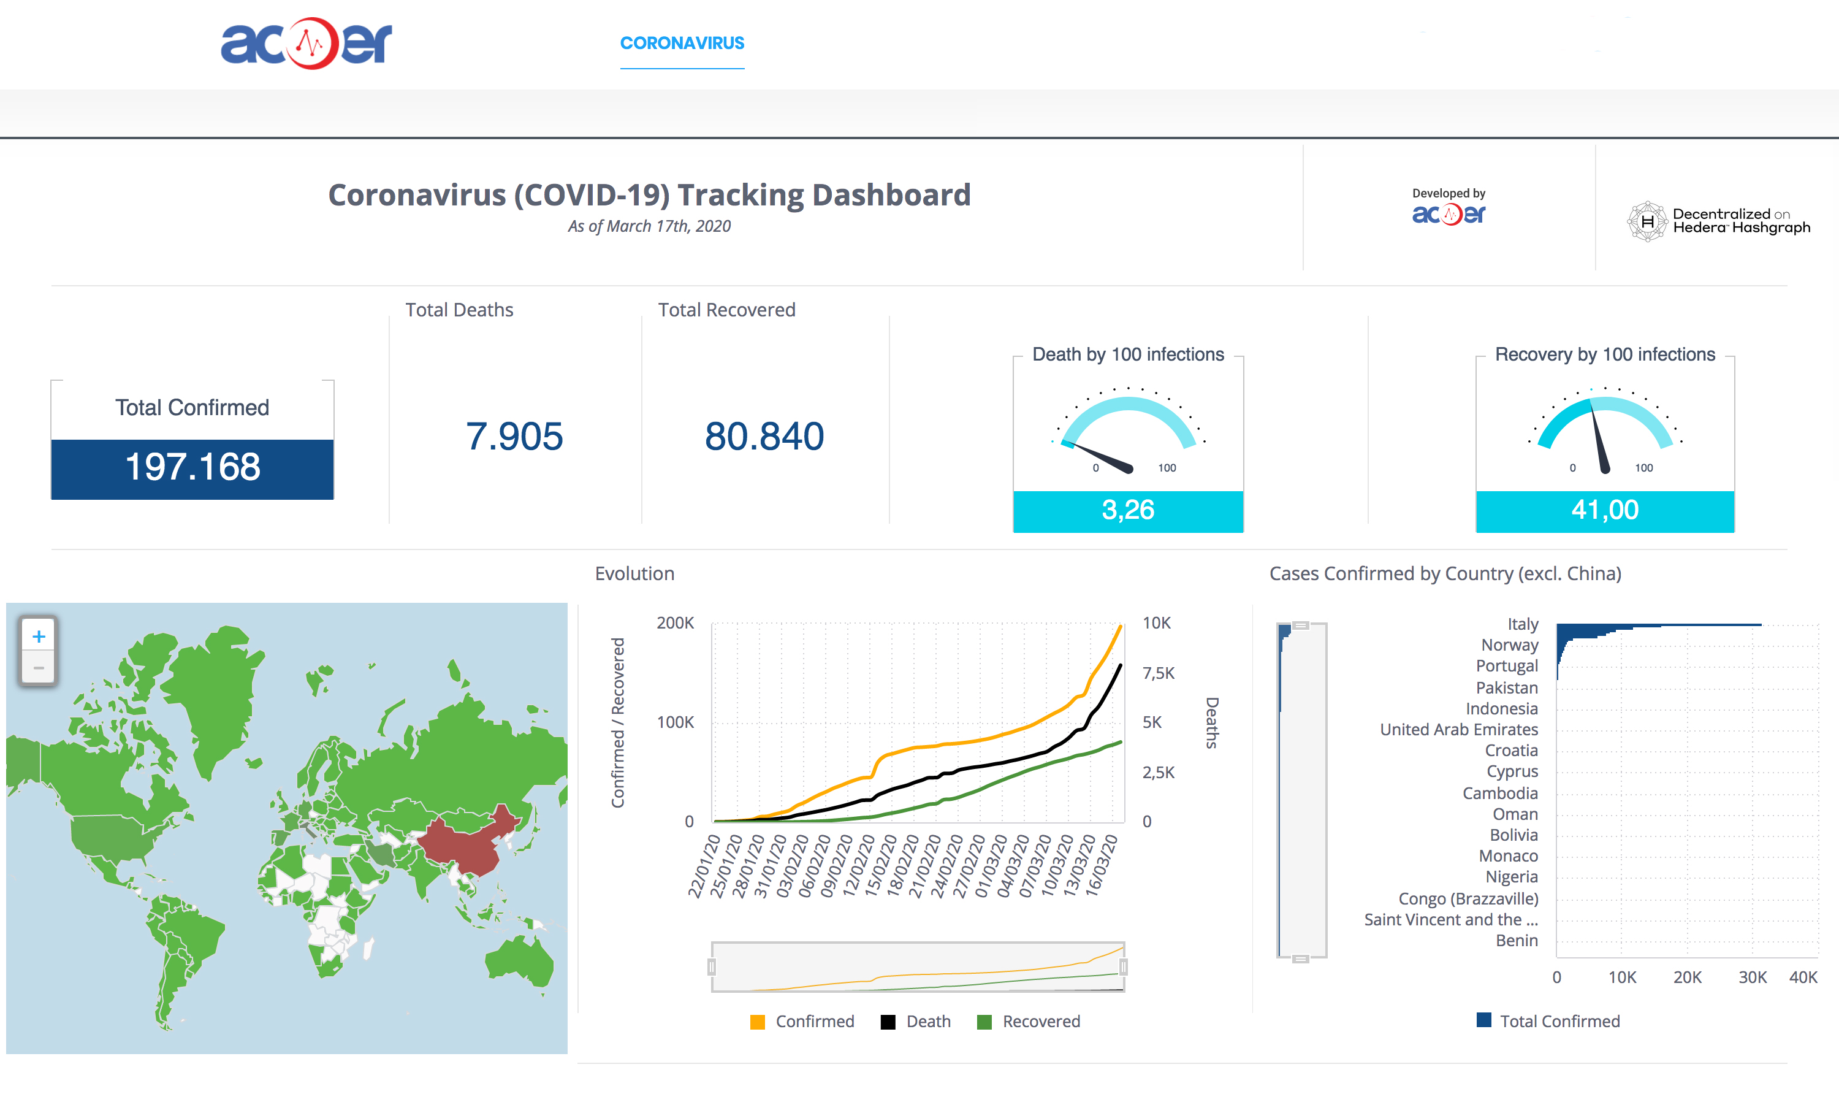Click the Pakistan country label
Screen dimensions: 1839x1094
1507,688
